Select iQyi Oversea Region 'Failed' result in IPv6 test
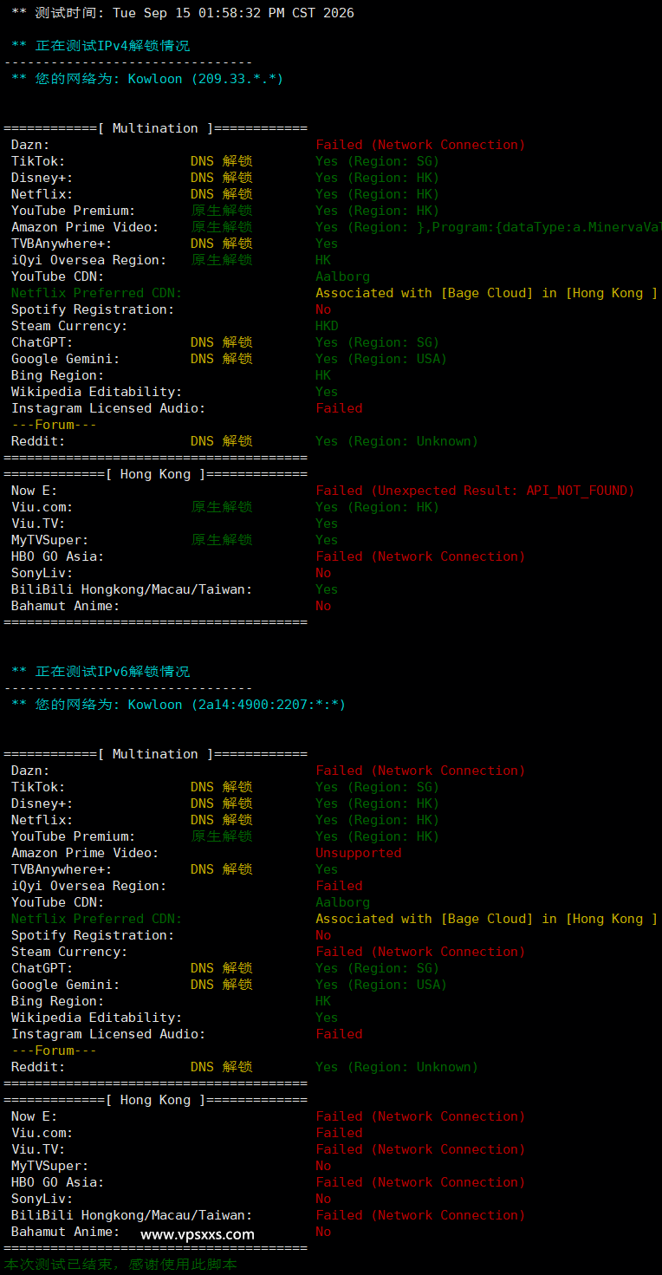662x1275 pixels. coord(339,886)
